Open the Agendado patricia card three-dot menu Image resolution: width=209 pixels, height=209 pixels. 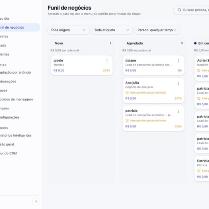coord(179,111)
